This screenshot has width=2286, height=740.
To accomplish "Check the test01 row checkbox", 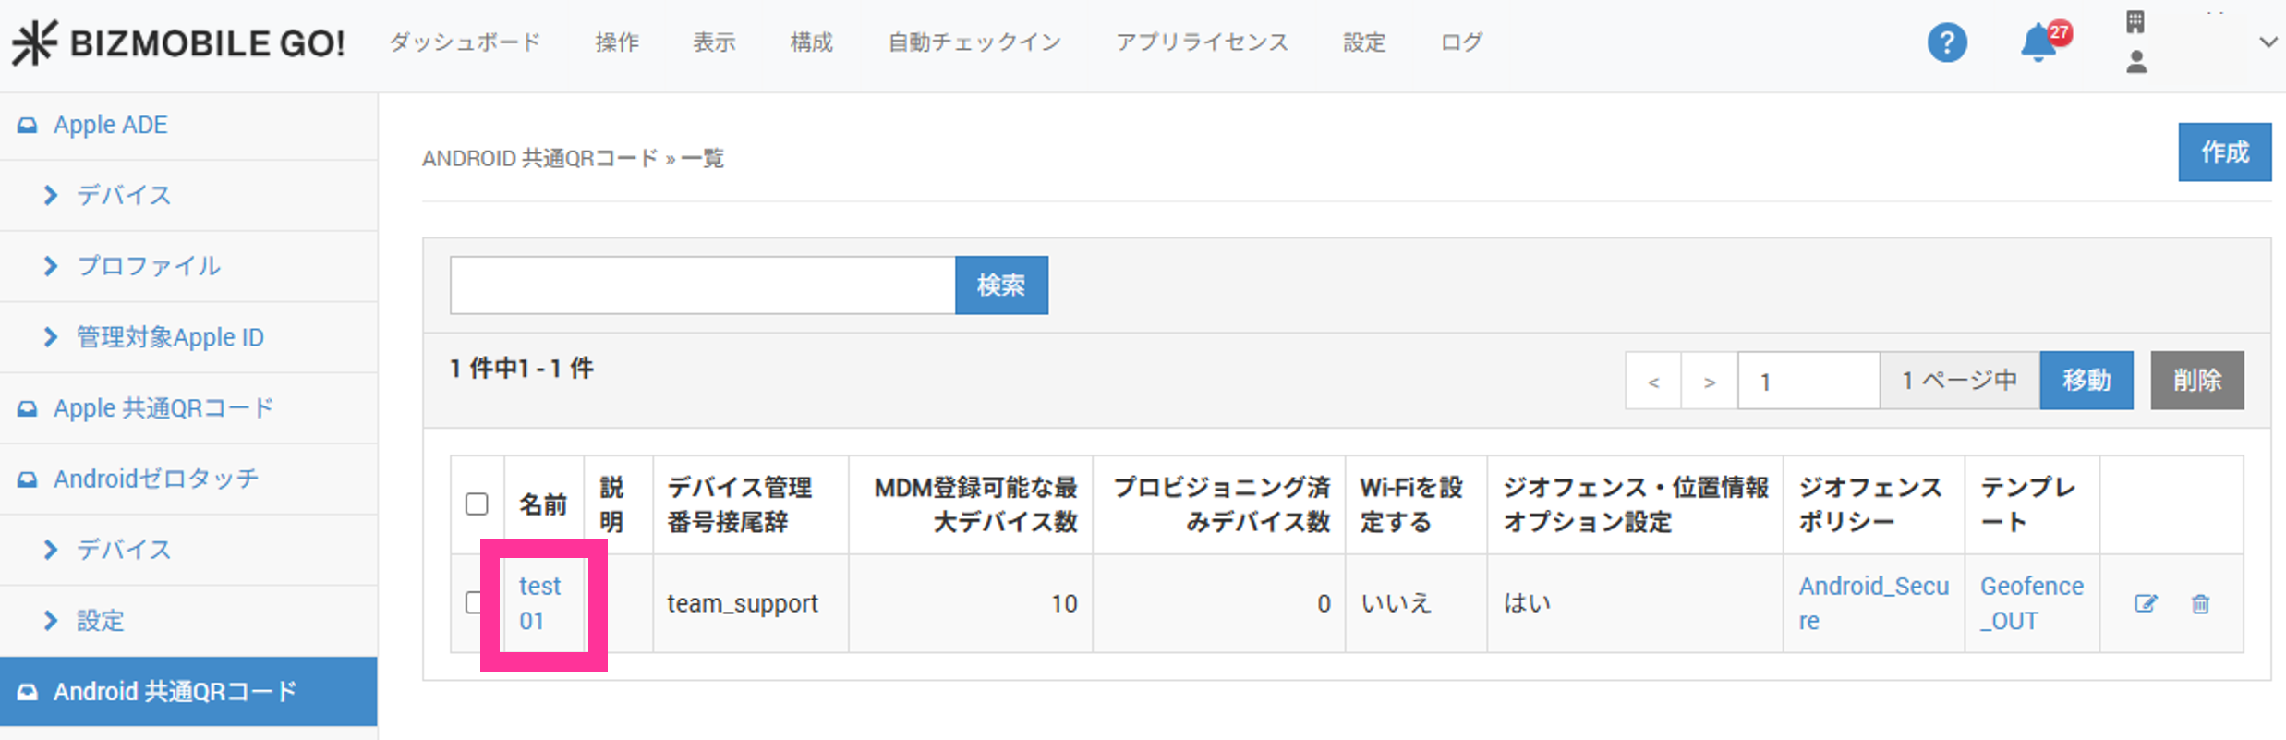I will pos(474,603).
